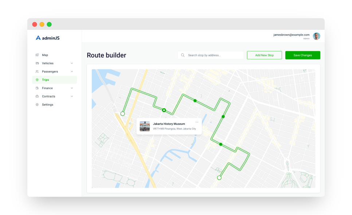Click the Save Changes button
This screenshot has width=352, height=215.
point(302,55)
